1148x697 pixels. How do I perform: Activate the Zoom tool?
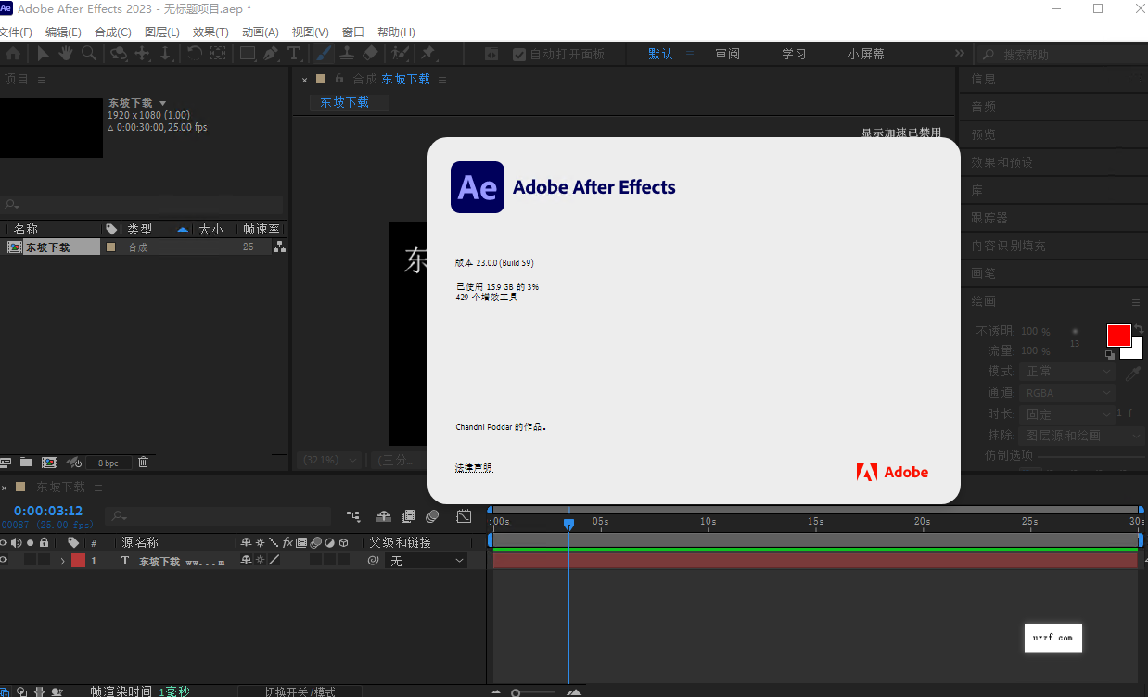point(89,53)
